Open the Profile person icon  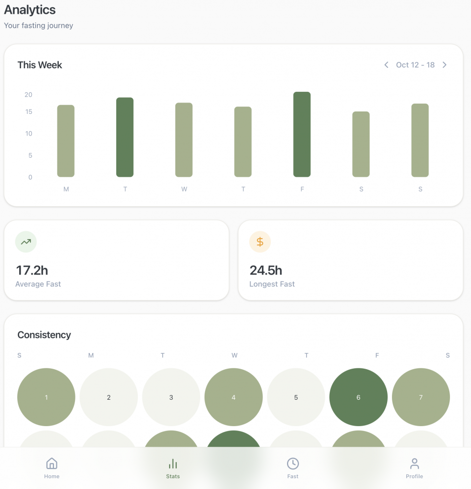[415, 463]
